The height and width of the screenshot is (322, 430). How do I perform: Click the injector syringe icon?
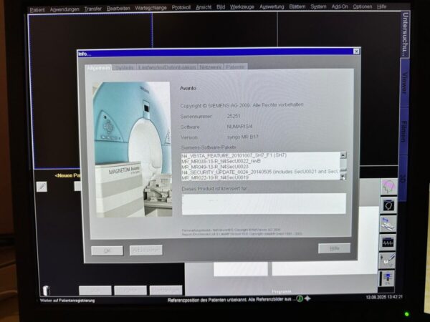coord(388,260)
